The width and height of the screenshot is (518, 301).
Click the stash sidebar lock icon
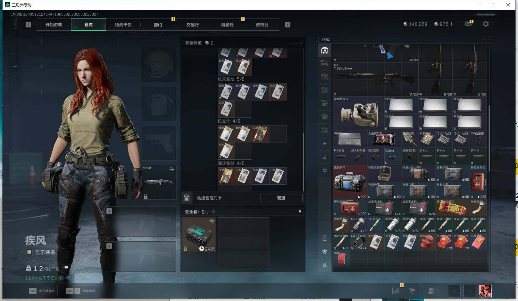pos(325,157)
